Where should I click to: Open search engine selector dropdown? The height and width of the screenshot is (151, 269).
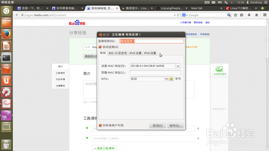coord(185,15)
